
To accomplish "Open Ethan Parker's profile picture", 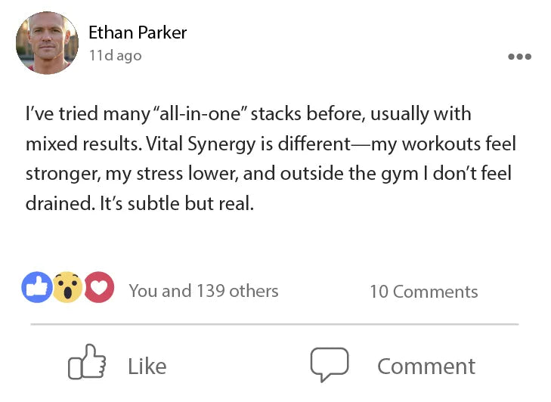I will tap(47, 42).
